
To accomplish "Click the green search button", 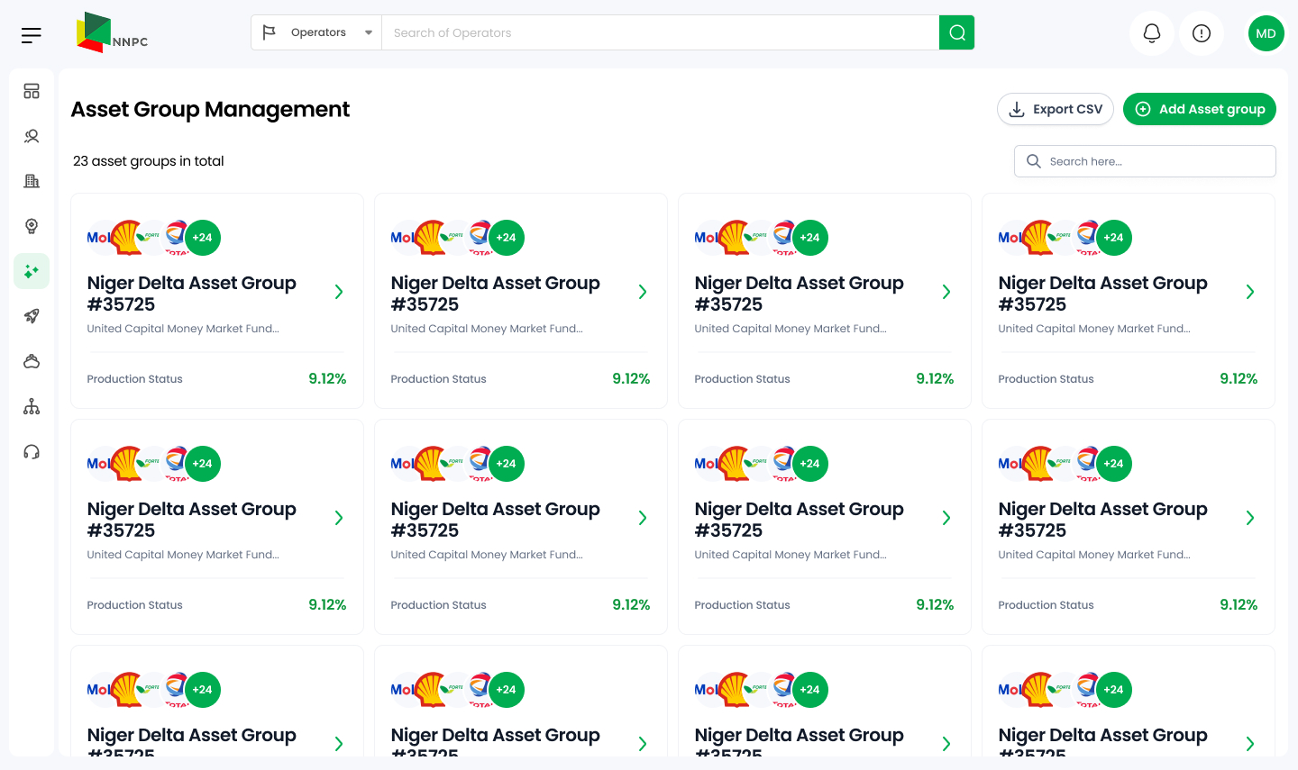I will pyautogui.click(x=956, y=32).
